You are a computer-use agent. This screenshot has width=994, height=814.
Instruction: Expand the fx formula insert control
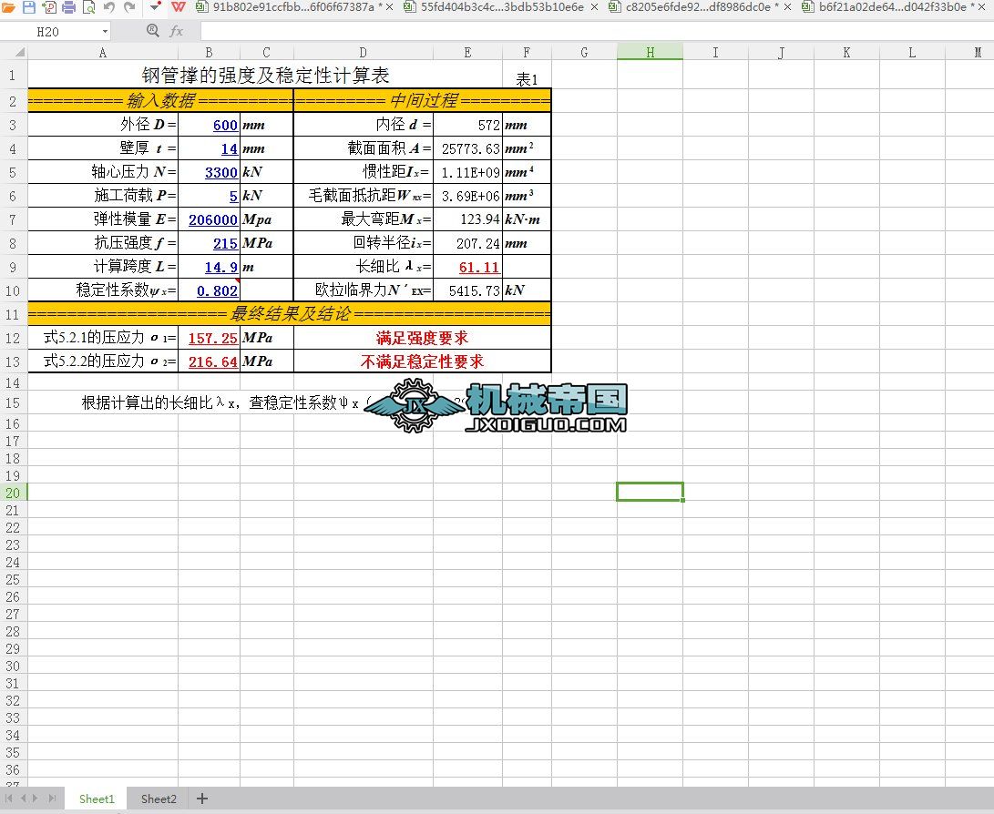[x=177, y=30]
